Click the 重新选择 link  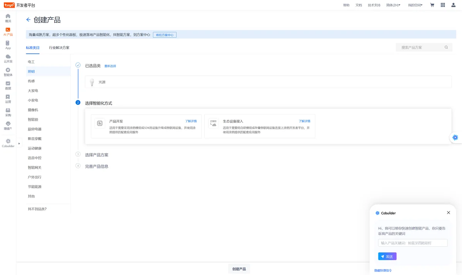pos(110,66)
